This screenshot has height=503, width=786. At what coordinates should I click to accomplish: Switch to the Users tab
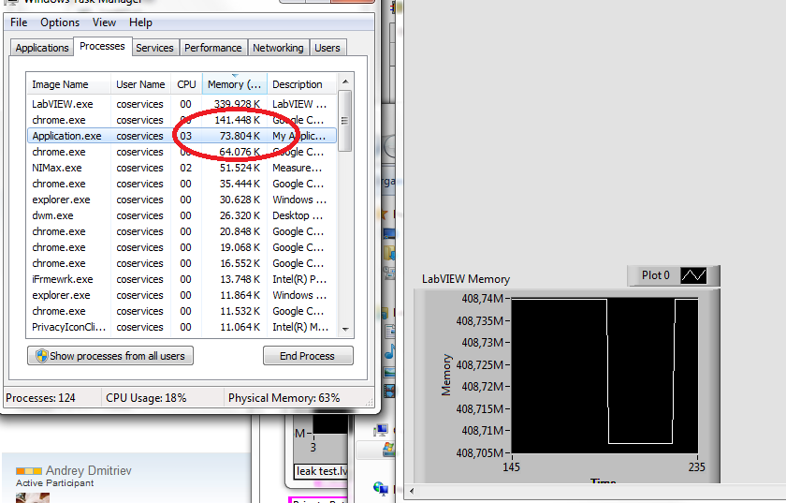click(327, 48)
